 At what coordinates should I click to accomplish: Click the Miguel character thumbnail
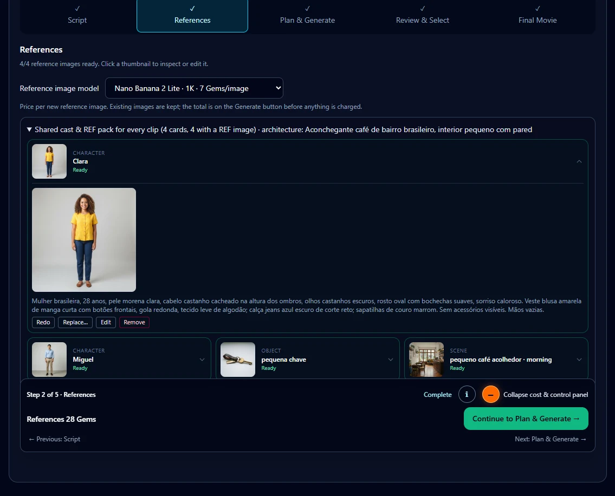coord(49,360)
